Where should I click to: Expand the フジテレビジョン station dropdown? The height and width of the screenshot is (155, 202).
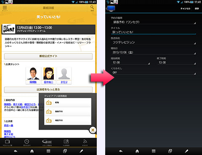153,43
